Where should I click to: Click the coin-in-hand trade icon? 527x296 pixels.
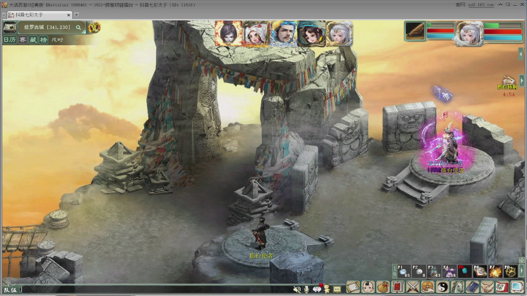click(x=427, y=287)
